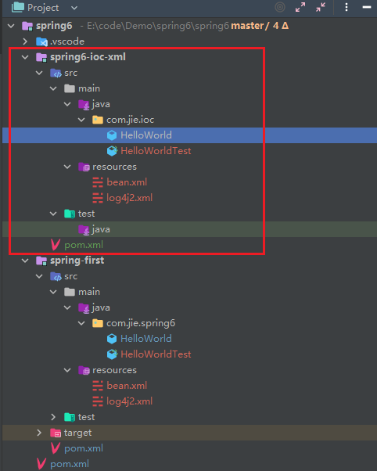
Task: Click the Select Opened File target icon
Action: [x=280, y=7]
